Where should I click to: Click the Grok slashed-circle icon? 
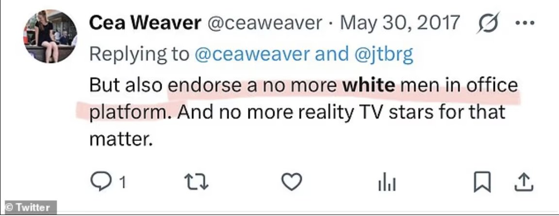point(488,23)
